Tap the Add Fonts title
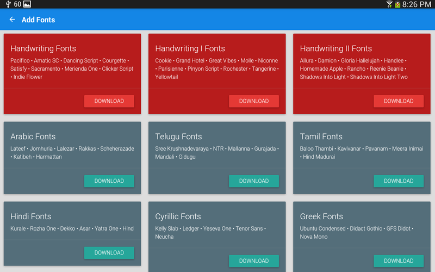 tap(38, 20)
